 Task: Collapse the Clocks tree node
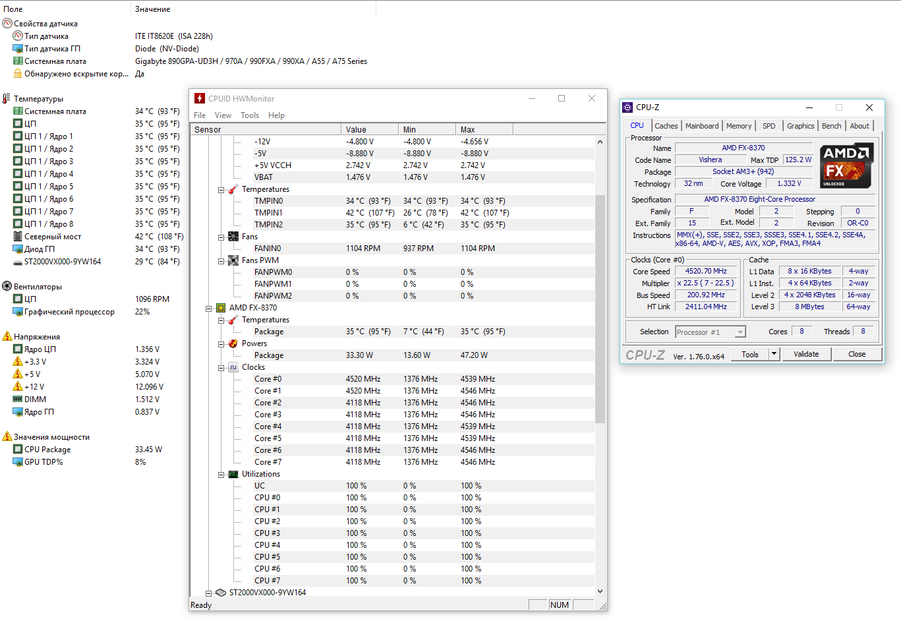[221, 368]
